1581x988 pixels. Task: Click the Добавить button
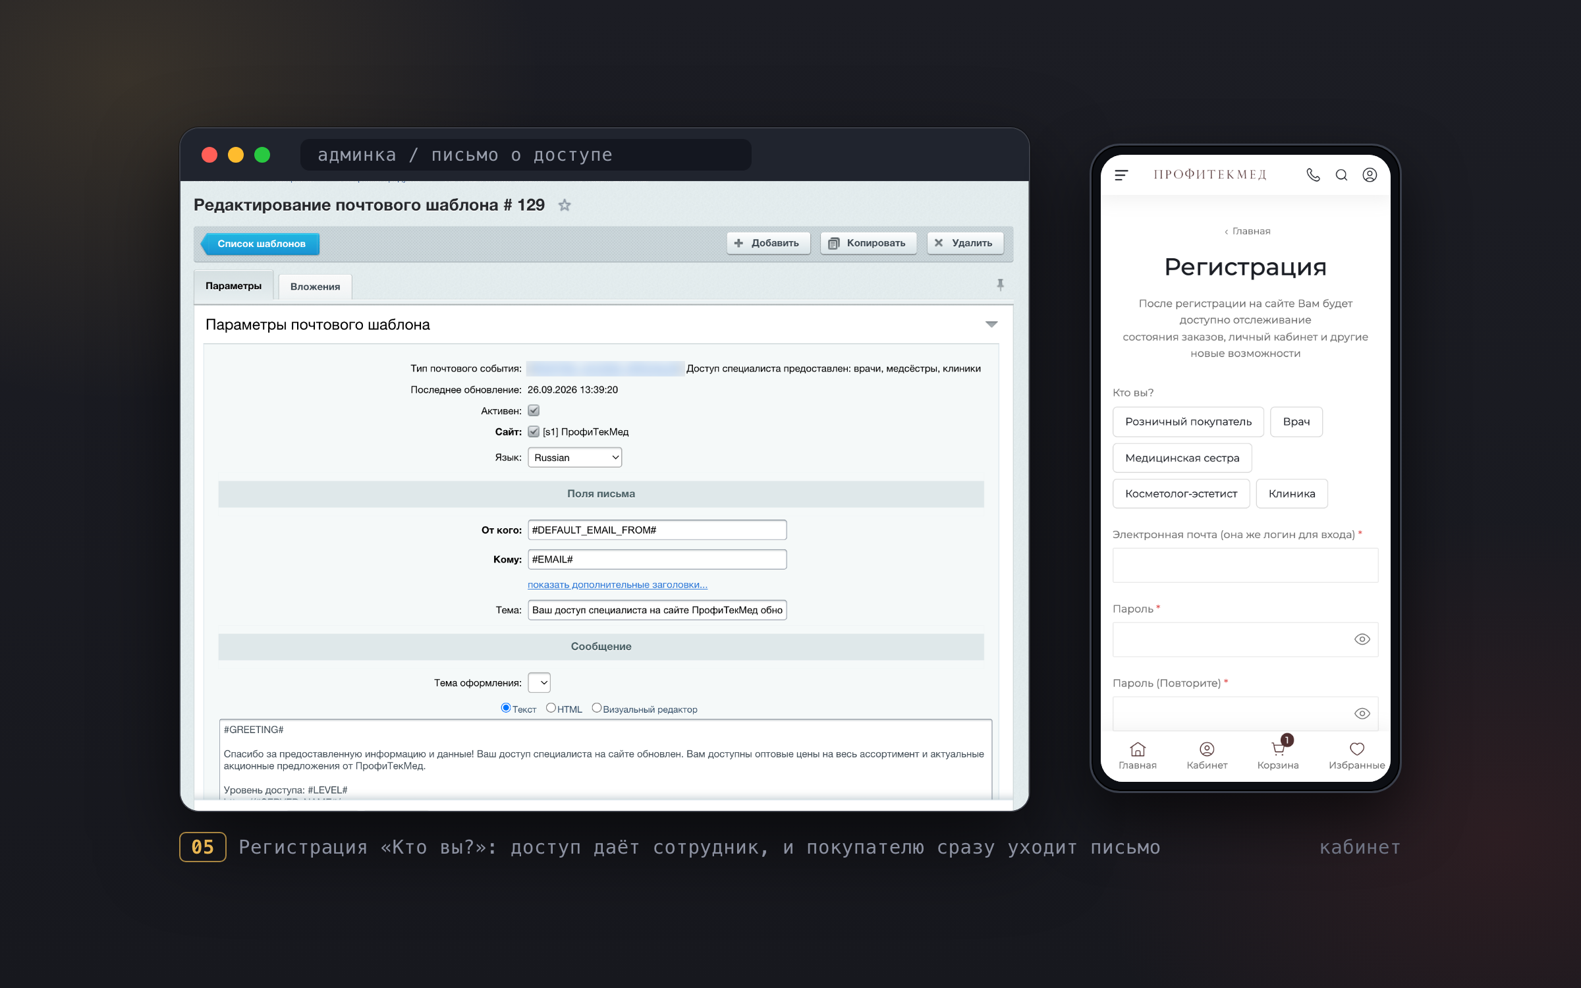768,243
